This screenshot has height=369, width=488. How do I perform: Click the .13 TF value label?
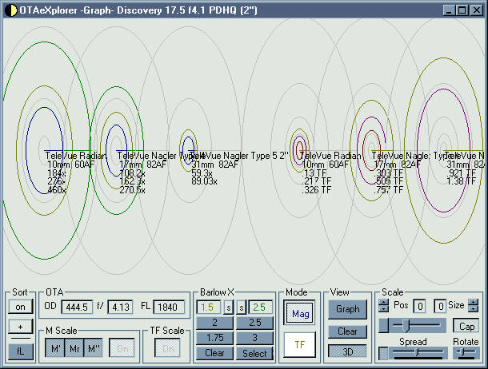tap(314, 173)
